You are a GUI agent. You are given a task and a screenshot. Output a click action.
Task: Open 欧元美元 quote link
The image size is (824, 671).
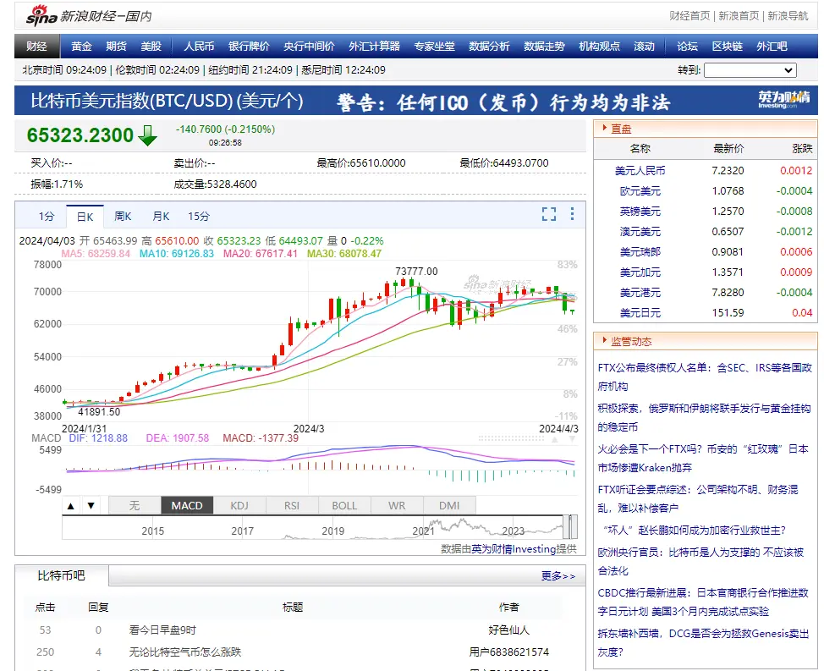[x=640, y=191]
